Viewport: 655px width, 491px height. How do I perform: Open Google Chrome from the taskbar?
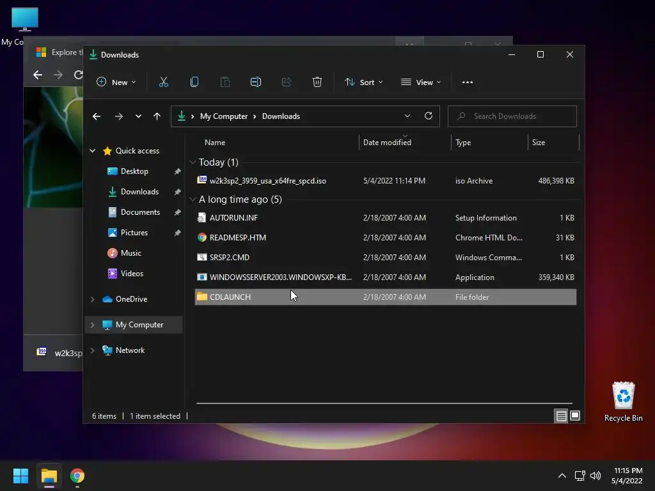coord(77,476)
